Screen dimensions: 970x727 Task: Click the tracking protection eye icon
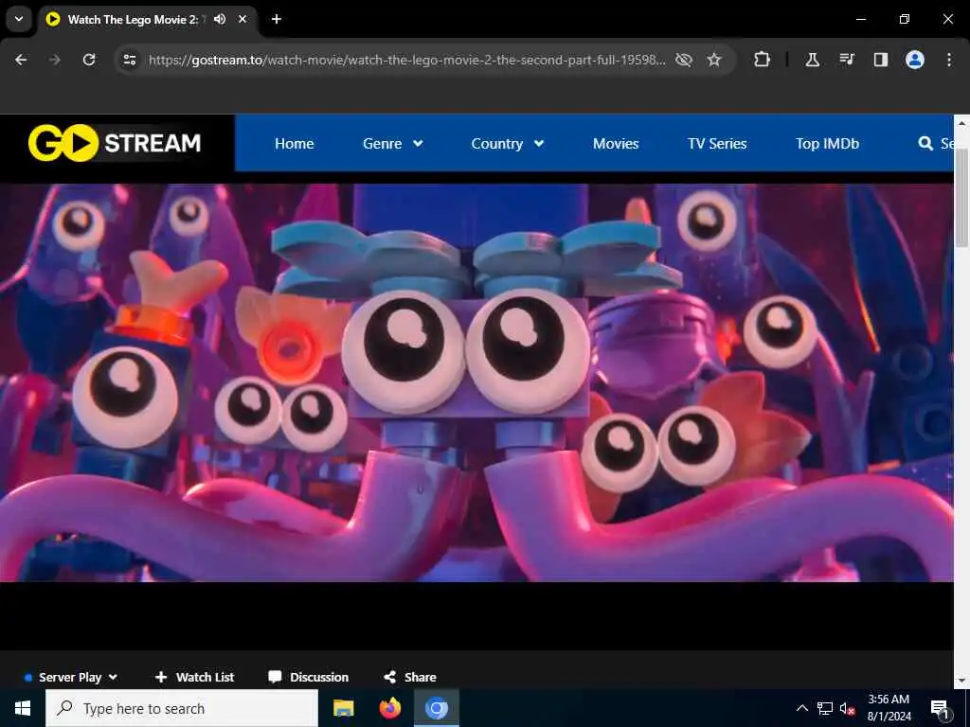coord(684,60)
